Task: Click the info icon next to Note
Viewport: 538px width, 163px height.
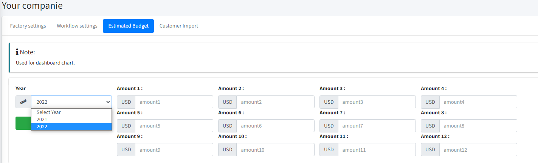Action: pyautogui.click(x=17, y=52)
